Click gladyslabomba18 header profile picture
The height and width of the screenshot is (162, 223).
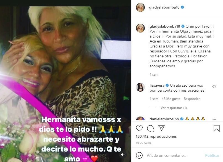tap(140, 7)
